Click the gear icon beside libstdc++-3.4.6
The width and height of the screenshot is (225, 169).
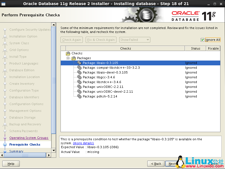79,82
